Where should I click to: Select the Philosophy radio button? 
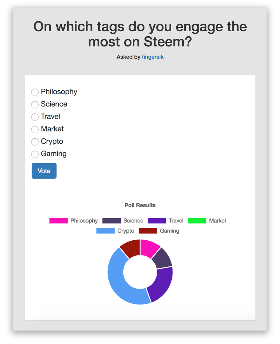coord(35,92)
